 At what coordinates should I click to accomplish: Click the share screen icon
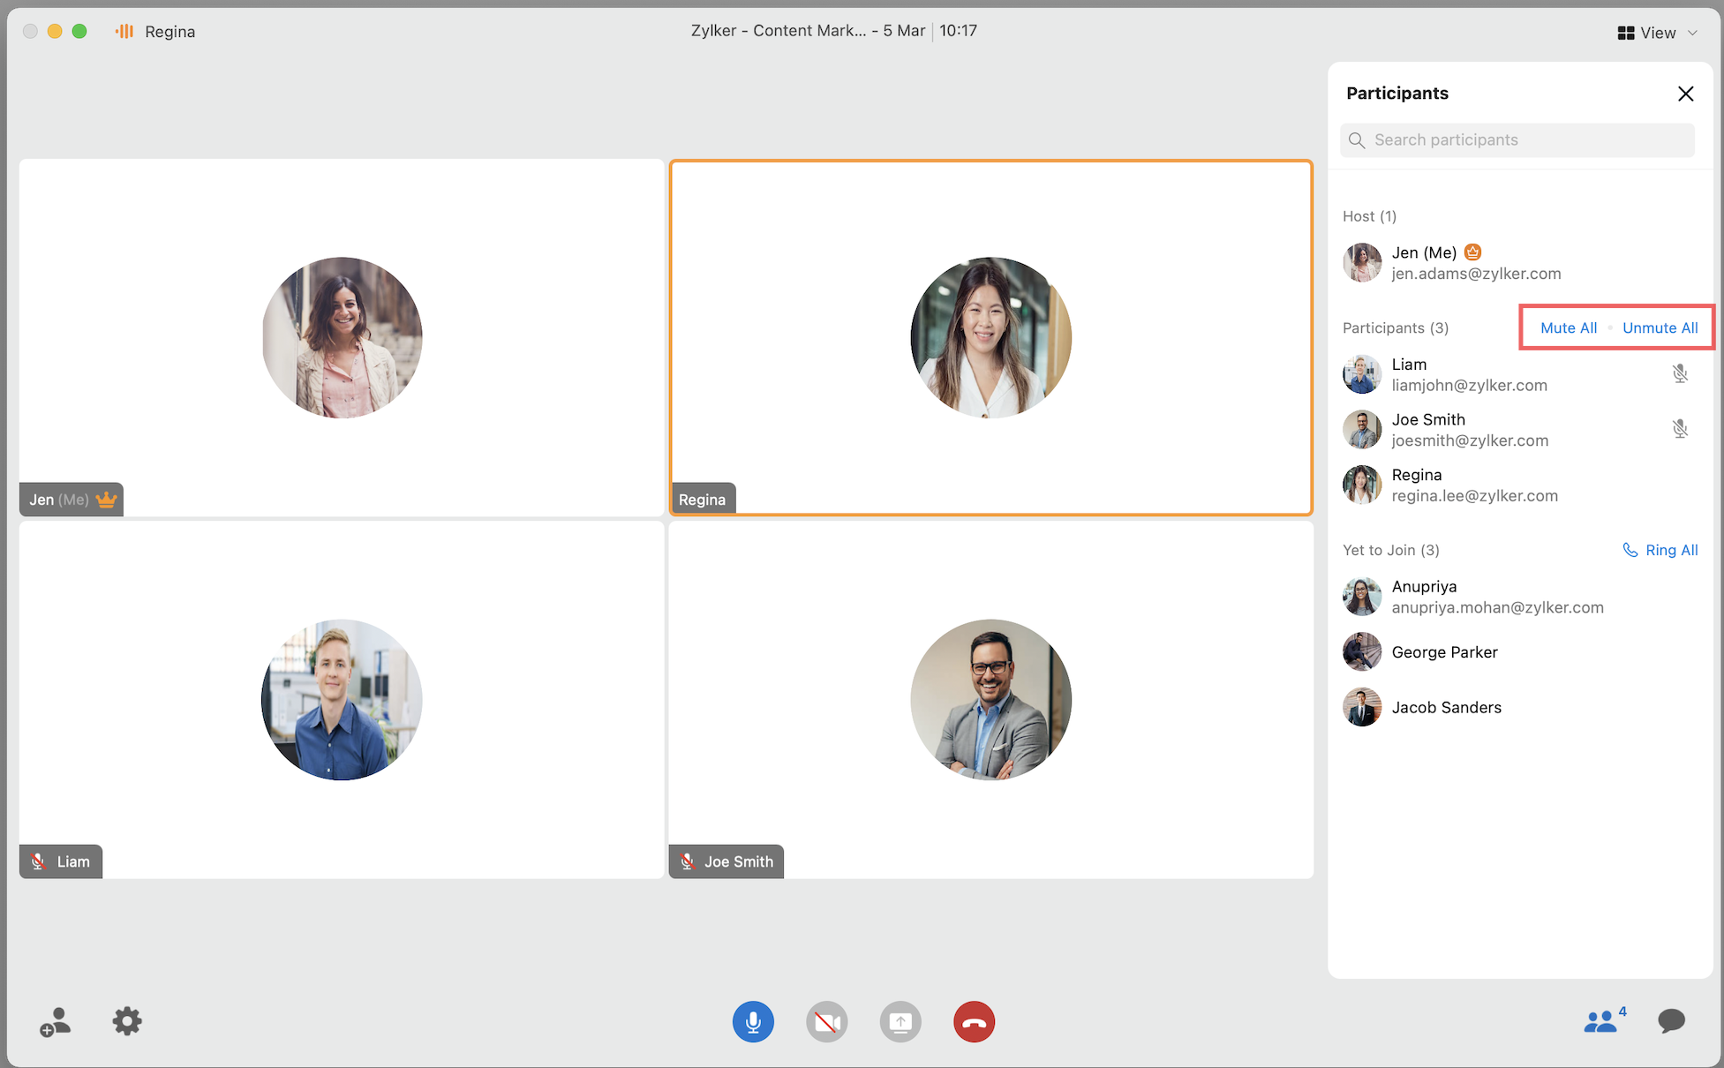900,1022
